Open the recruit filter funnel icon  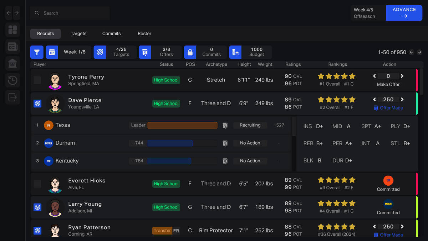(x=37, y=52)
